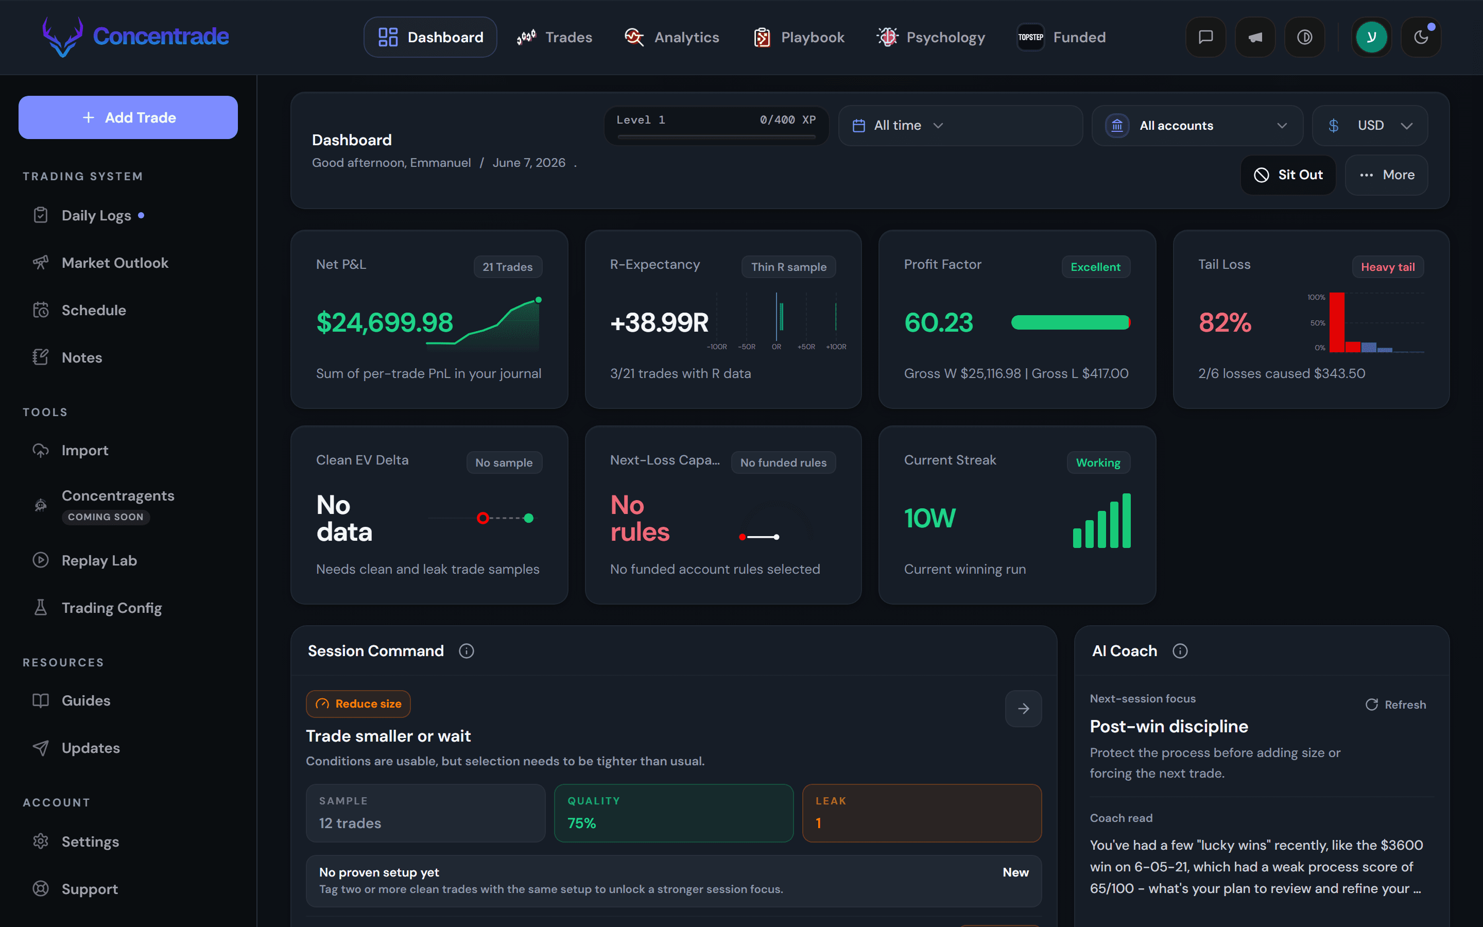Click the Topstep logo icon
The width and height of the screenshot is (1483, 927).
(1031, 38)
